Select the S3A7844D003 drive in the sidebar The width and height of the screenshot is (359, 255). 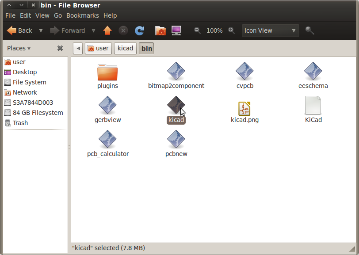(35, 103)
